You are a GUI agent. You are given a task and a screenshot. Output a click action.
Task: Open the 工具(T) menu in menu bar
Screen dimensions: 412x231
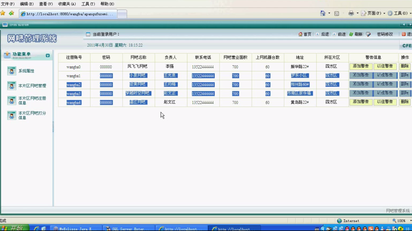[88, 4]
